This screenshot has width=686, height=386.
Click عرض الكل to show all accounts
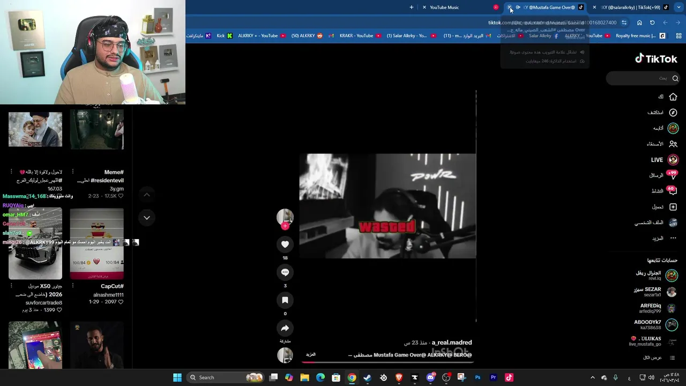coord(660,358)
